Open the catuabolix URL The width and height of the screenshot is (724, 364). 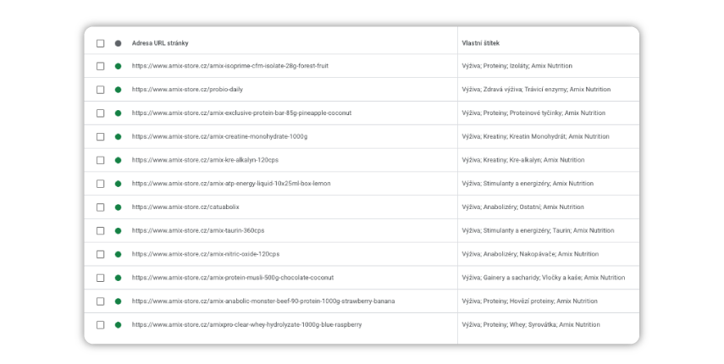(x=185, y=207)
